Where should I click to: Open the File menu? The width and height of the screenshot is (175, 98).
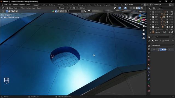coord(5,5)
